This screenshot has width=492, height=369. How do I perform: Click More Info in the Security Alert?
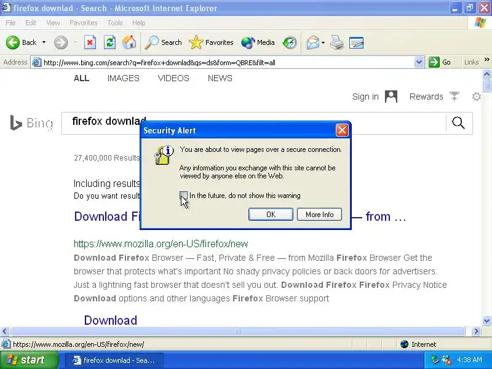tap(319, 214)
